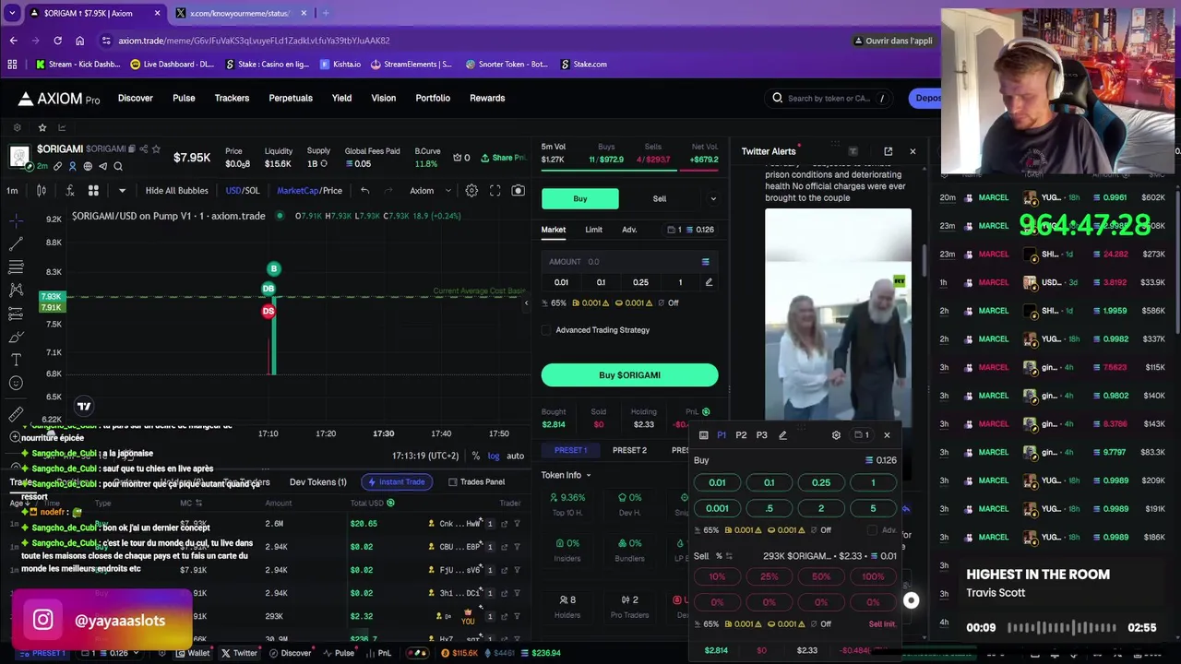The height and width of the screenshot is (664, 1181).
Task: Open token website globe icon
Action: (x=88, y=166)
